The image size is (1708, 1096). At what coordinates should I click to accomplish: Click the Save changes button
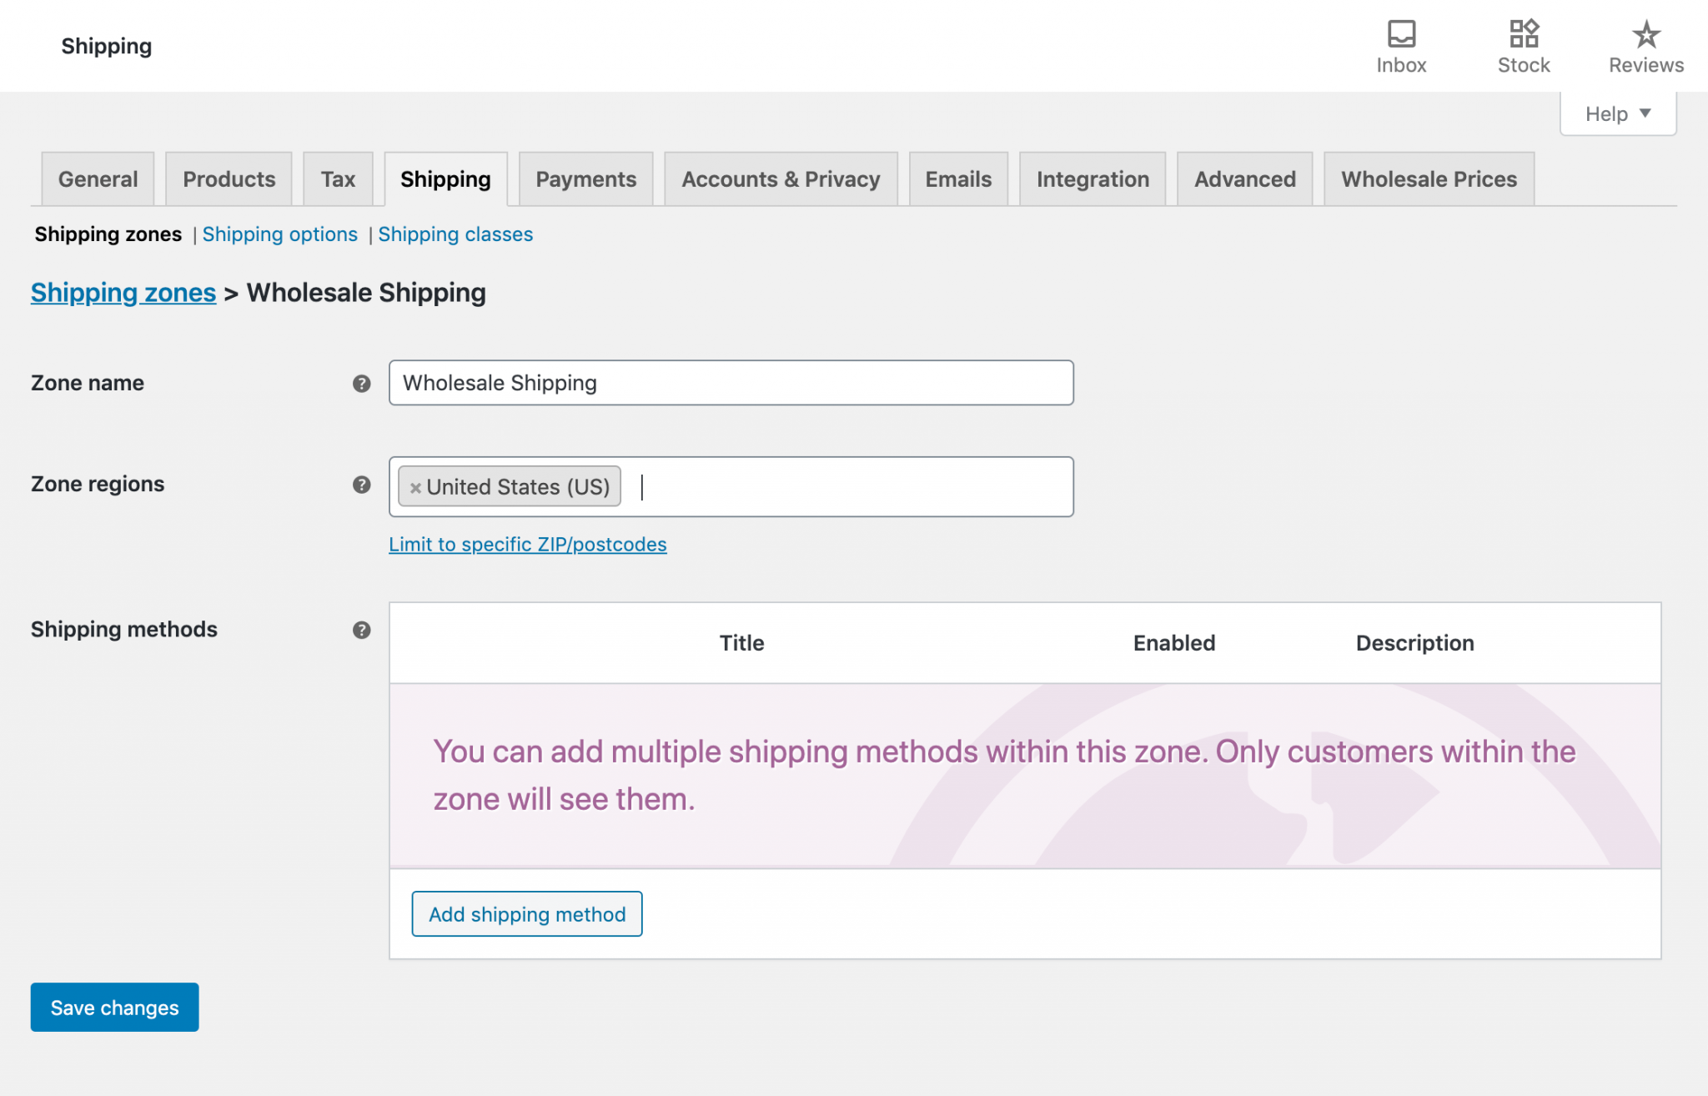pos(114,1008)
